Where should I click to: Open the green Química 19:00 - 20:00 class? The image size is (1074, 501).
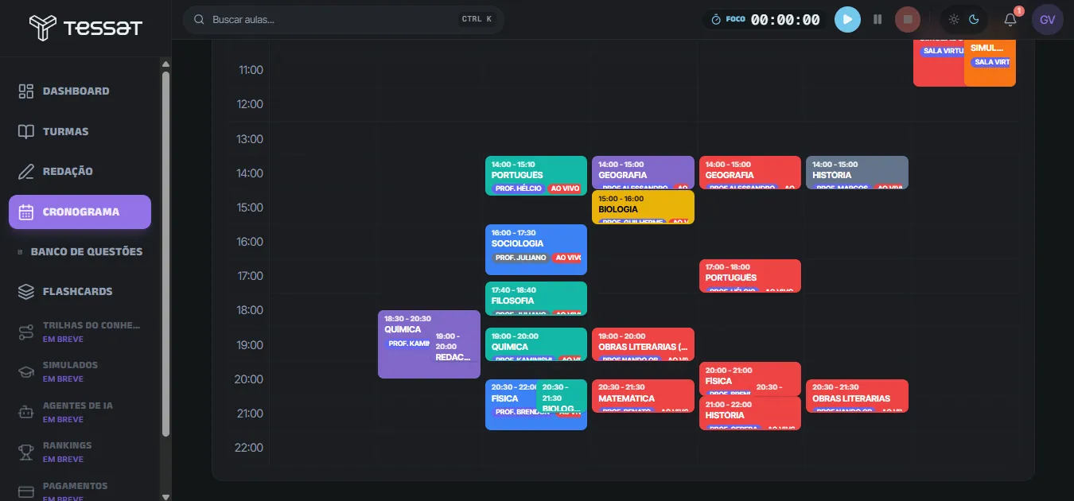pyautogui.click(x=536, y=344)
